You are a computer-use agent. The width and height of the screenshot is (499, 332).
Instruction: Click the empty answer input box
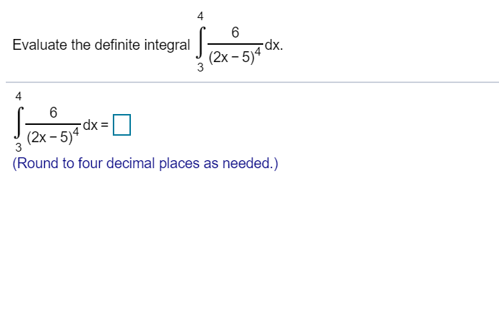click(122, 126)
